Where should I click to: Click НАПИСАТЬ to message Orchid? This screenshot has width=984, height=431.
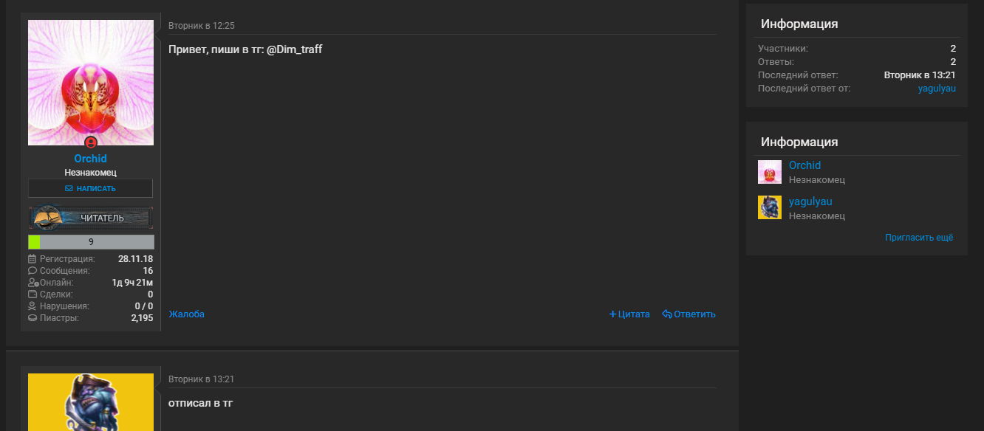tap(91, 188)
